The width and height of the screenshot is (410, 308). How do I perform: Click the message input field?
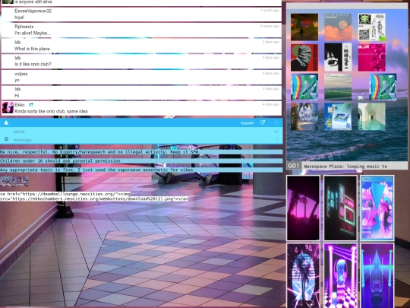pyautogui.click(x=141, y=140)
